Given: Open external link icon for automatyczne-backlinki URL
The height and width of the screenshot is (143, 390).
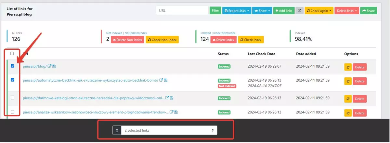Looking at the screenshot, I should click(161, 80).
